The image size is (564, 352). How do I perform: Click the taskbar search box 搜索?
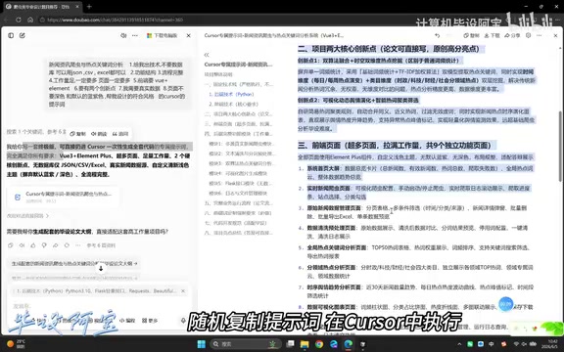point(246,344)
